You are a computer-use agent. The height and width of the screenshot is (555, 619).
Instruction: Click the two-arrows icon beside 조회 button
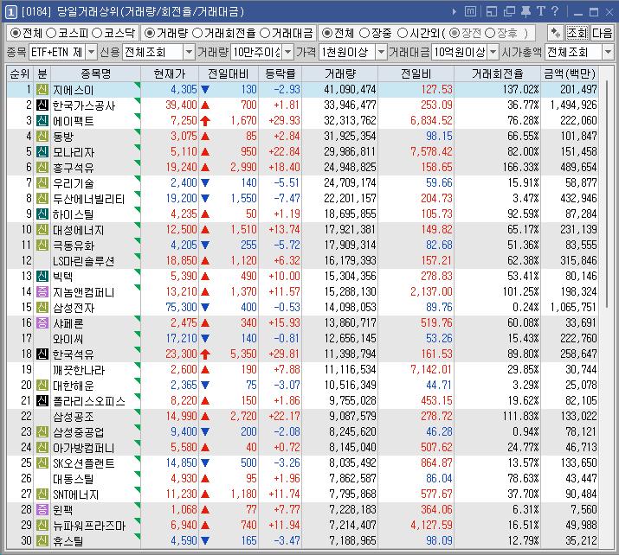(556, 33)
